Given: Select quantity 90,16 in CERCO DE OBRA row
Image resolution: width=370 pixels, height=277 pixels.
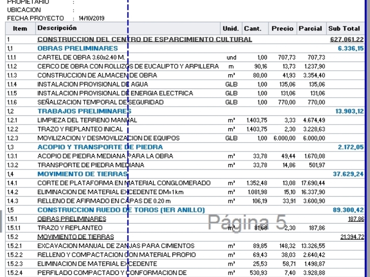Looking at the screenshot, I should click(x=261, y=66).
